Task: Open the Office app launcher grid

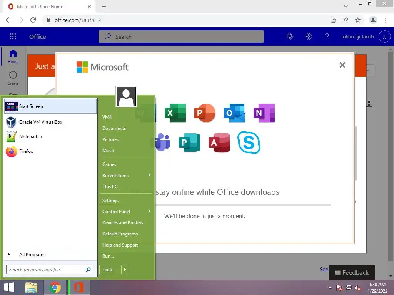Action: 13,36
